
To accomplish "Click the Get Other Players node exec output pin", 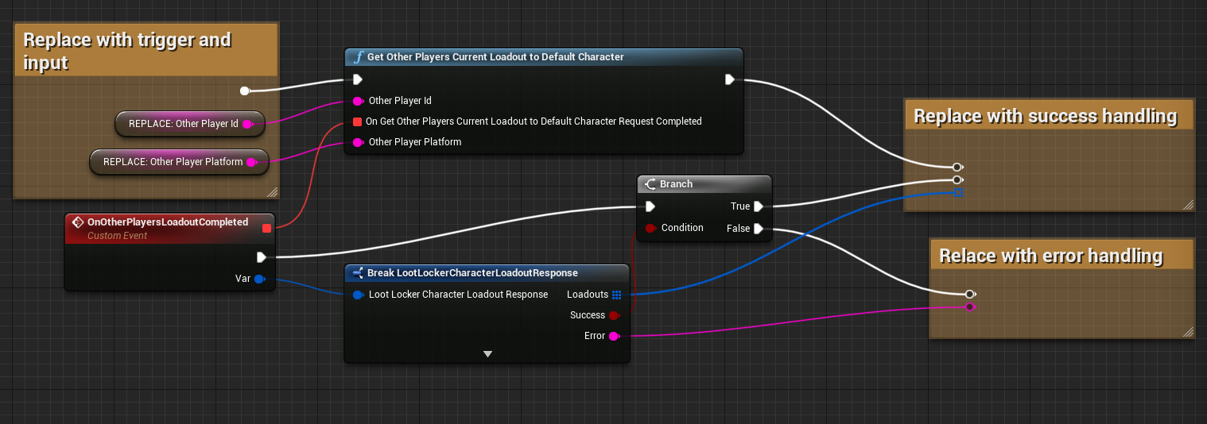I will (x=729, y=79).
